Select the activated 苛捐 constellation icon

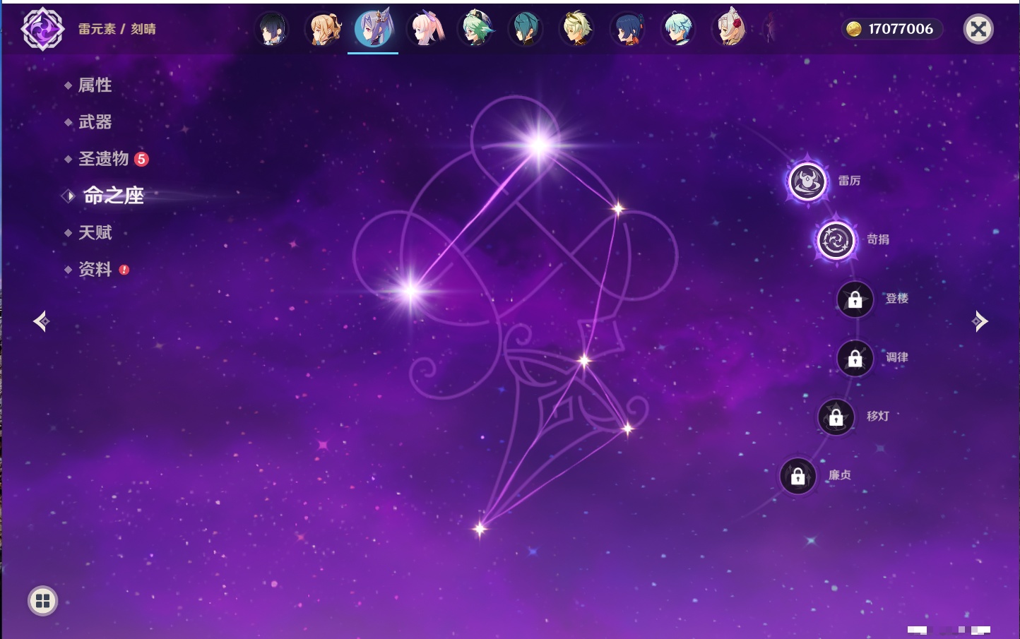[836, 240]
